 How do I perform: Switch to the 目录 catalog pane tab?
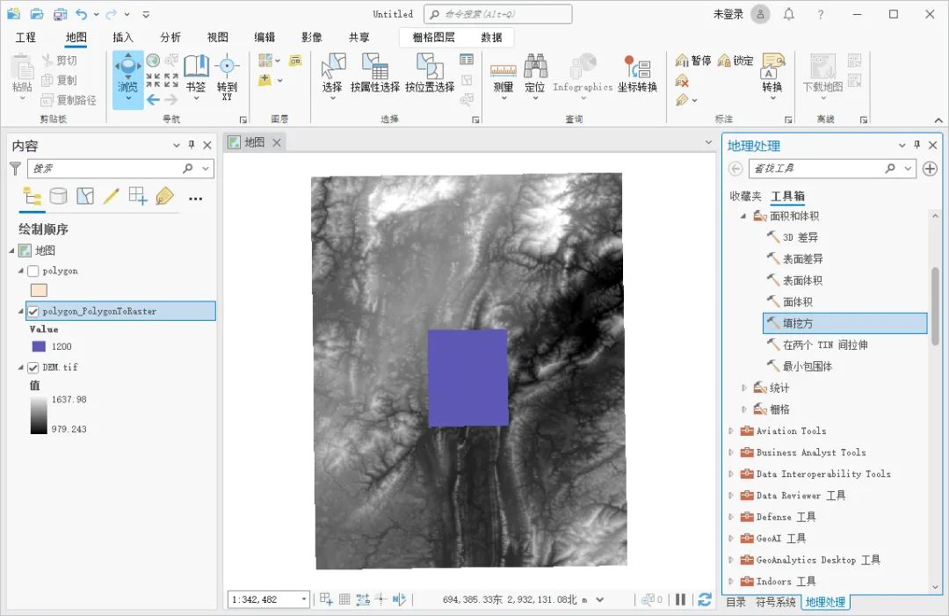(735, 602)
